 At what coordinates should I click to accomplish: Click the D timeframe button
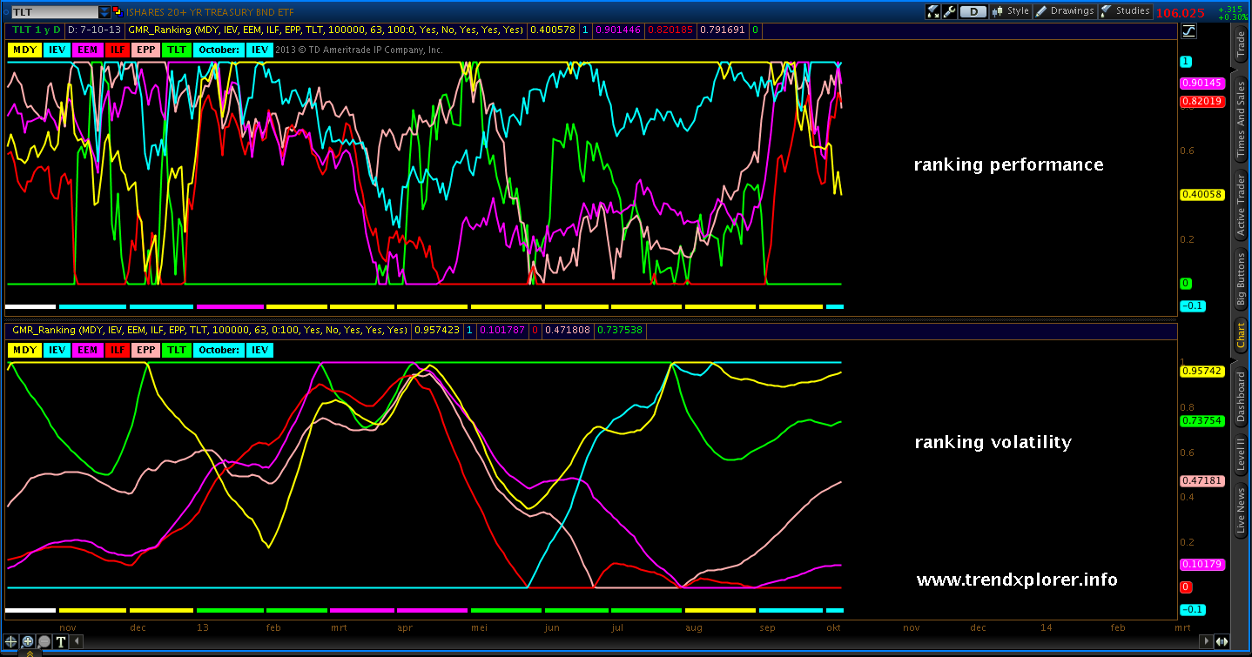pos(973,11)
